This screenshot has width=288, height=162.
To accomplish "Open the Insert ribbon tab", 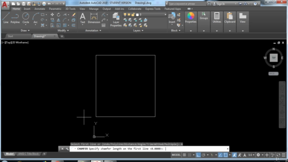I will tap(27, 9).
